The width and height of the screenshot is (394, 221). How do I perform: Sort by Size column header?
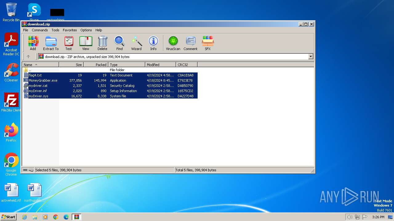point(71,65)
